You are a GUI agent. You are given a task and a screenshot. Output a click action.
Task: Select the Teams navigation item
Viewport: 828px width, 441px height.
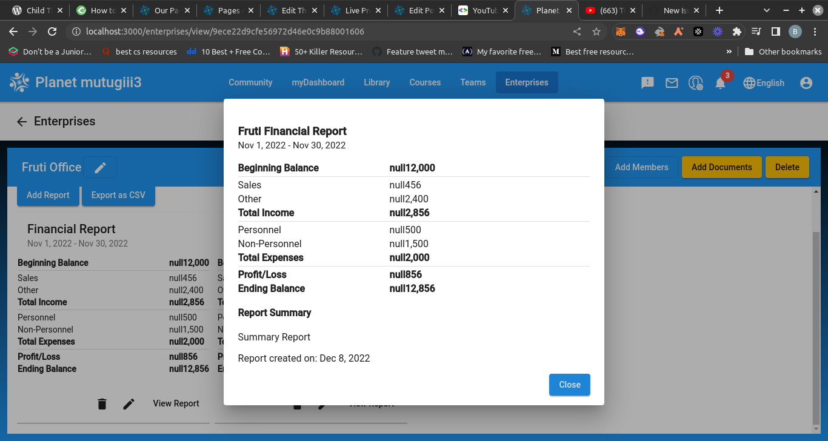tap(473, 82)
